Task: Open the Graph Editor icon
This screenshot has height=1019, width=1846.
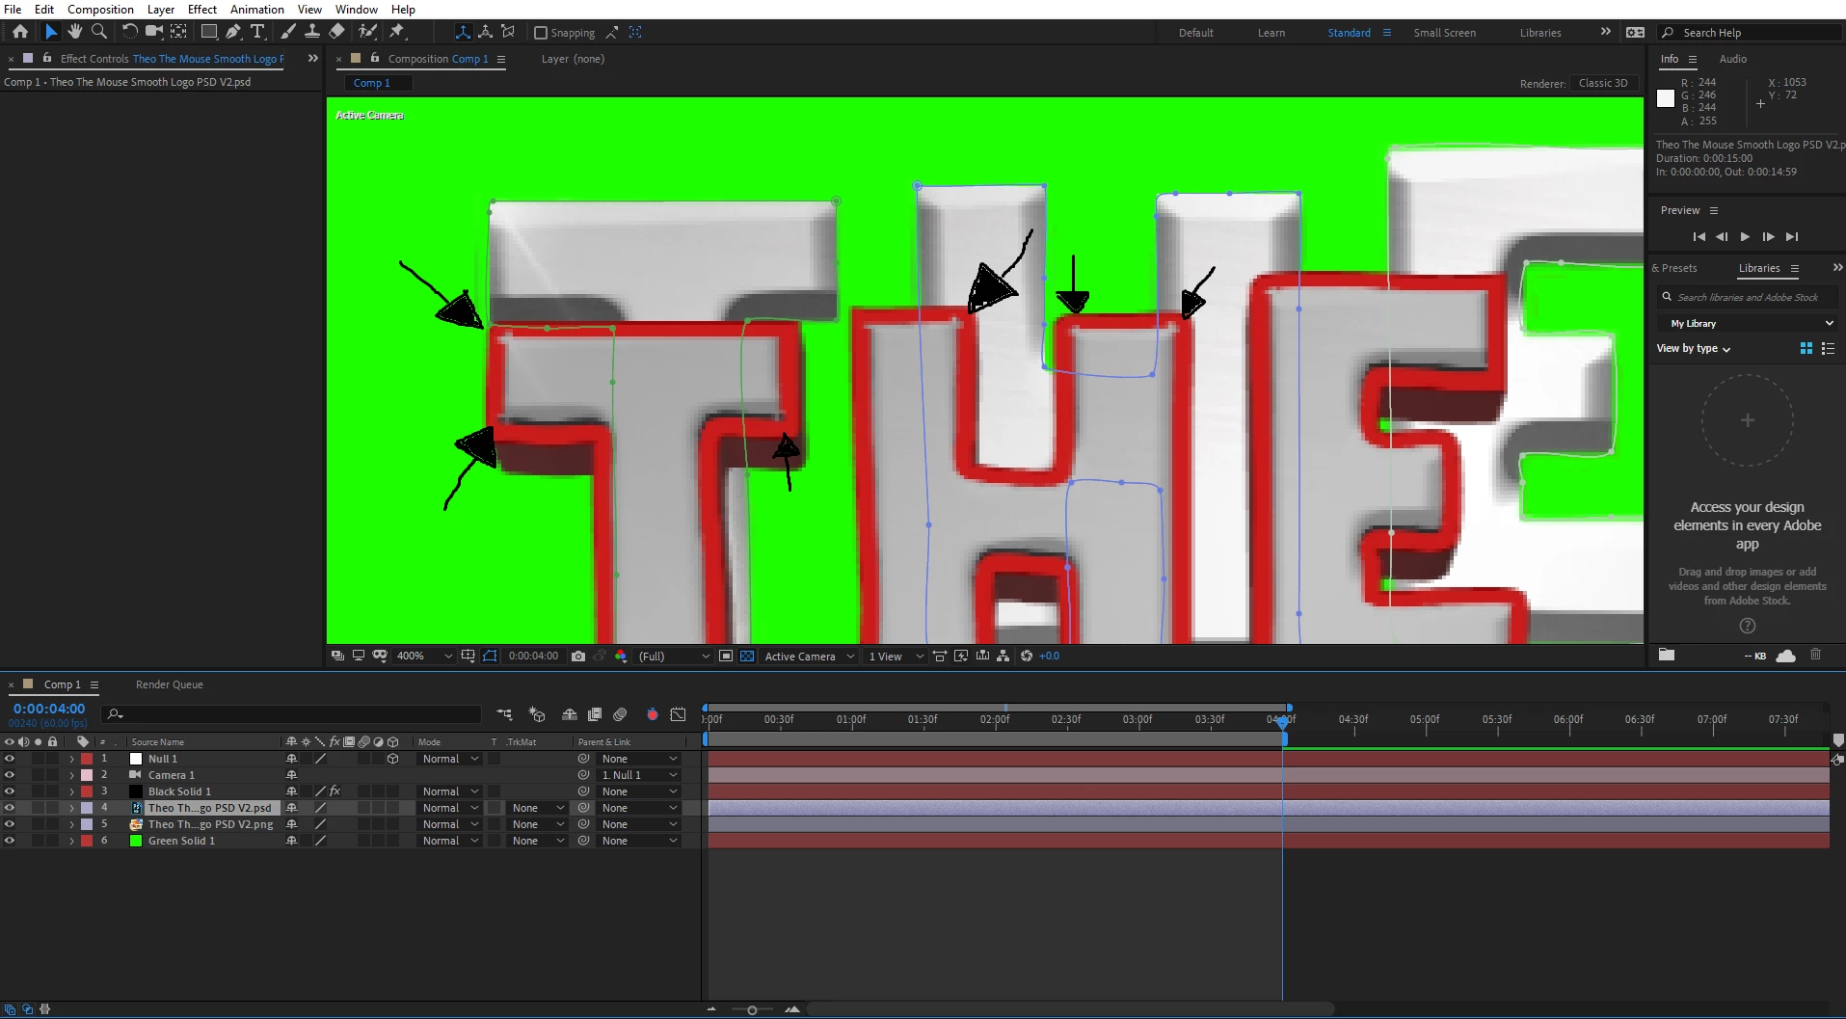Action: (679, 714)
